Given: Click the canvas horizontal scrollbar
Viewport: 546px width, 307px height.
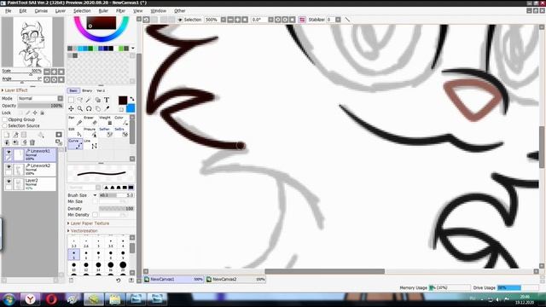Looking at the screenshot, I should click(324, 271).
